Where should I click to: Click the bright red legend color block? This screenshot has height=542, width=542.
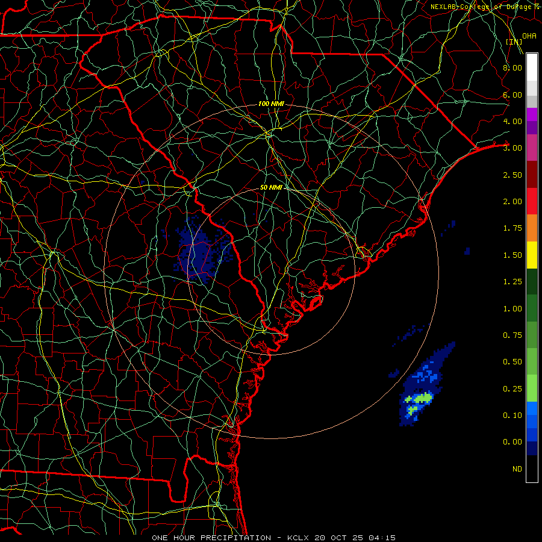(532, 201)
